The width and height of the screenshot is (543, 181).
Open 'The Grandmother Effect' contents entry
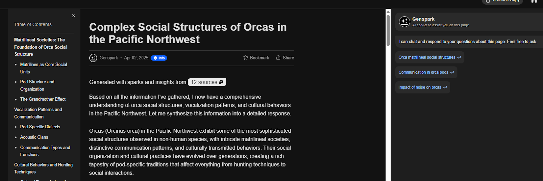tap(43, 99)
